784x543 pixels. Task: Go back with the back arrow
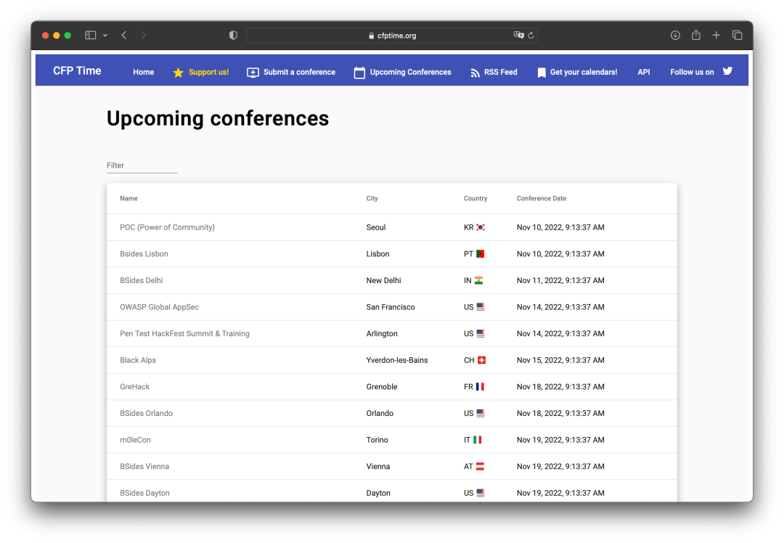point(124,35)
